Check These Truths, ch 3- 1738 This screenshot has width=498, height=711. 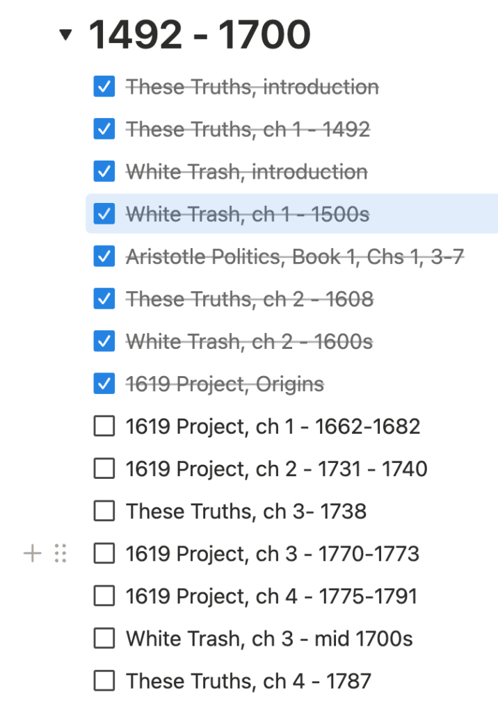(104, 512)
